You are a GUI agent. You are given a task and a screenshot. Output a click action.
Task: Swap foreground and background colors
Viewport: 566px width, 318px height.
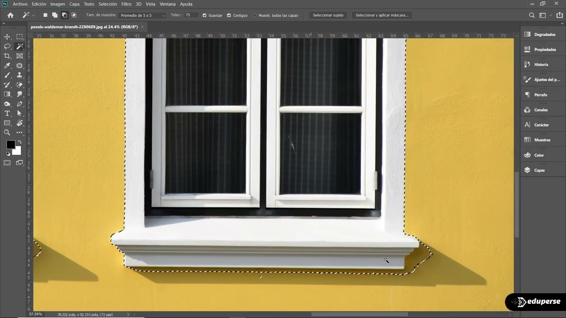(19, 142)
